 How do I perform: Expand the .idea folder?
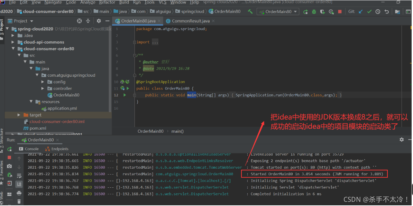click(x=13, y=36)
